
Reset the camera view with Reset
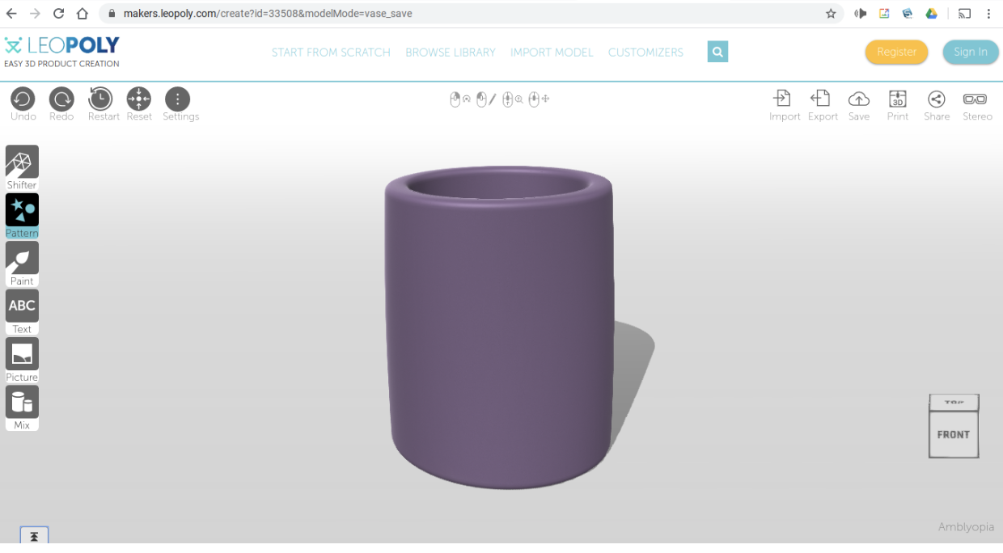pyautogui.click(x=139, y=99)
